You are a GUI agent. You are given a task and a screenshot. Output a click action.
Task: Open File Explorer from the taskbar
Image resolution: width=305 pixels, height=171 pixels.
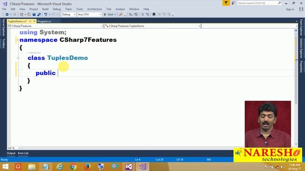(32, 167)
